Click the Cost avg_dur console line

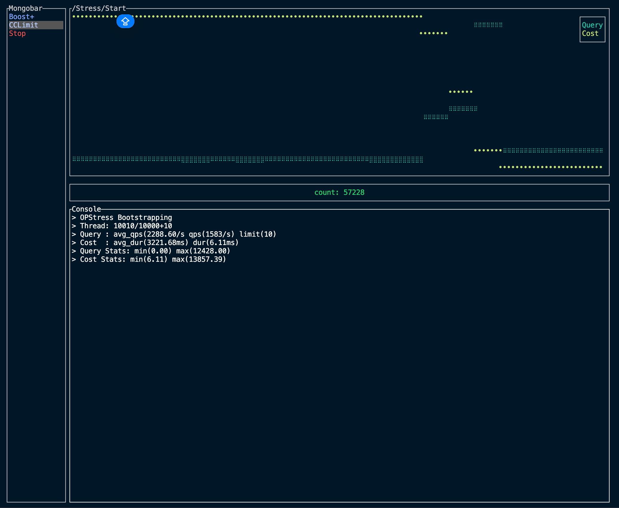coord(155,243)
